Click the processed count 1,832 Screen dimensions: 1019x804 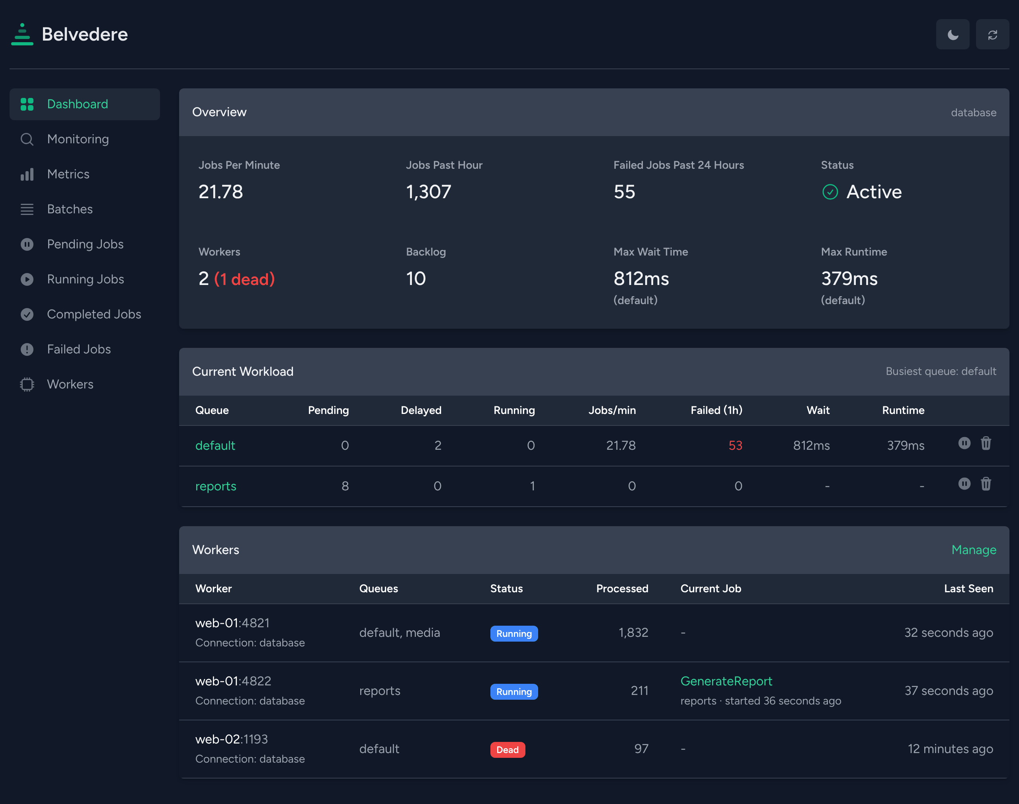633,633
